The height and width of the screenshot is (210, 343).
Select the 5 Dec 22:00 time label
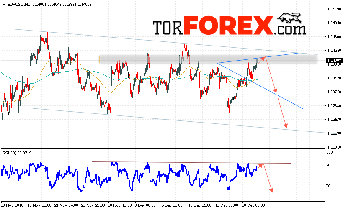(172, 205)
